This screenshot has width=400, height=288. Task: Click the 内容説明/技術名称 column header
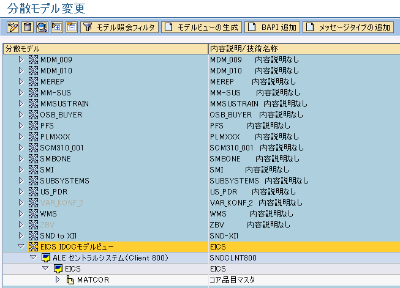[303, 48]
